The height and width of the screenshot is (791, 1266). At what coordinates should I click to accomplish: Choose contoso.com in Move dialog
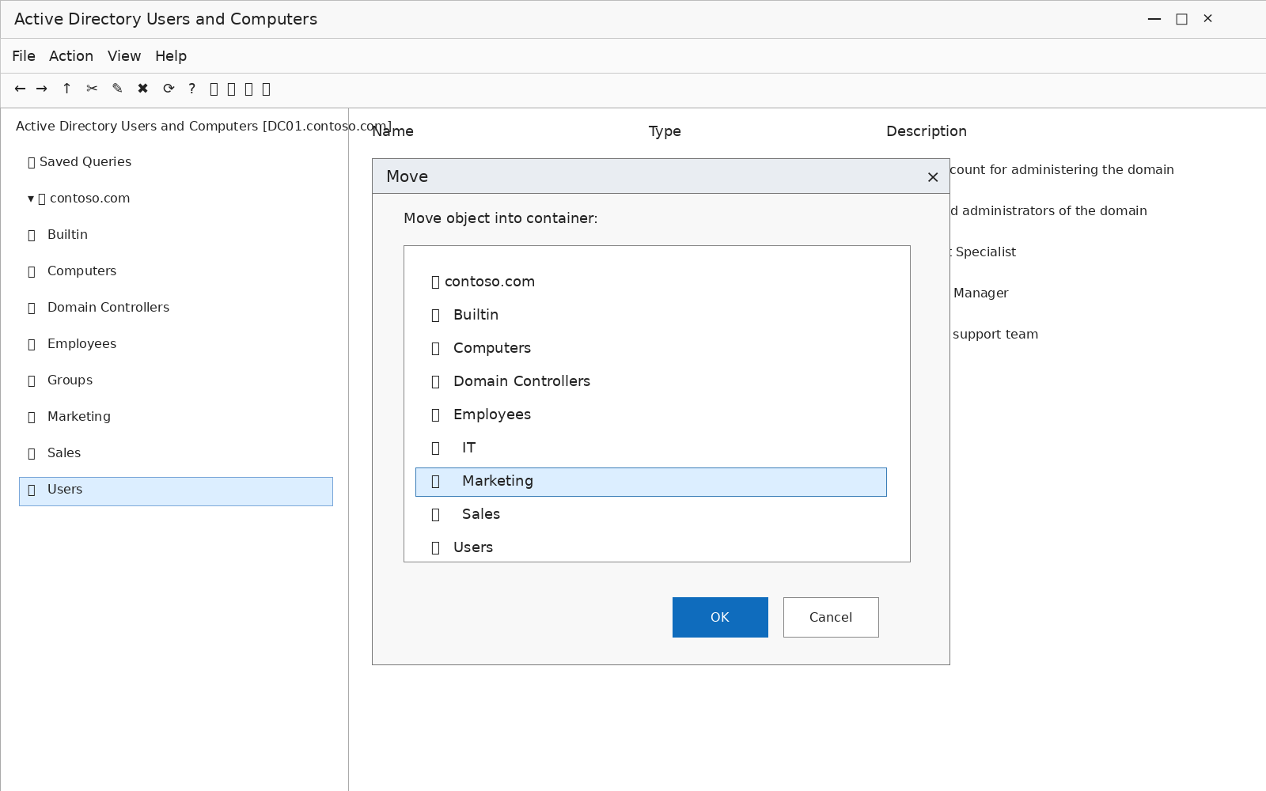pos(483,282)
